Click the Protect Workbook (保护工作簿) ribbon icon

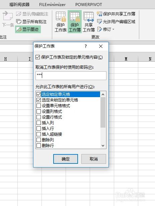coord(75,22)
